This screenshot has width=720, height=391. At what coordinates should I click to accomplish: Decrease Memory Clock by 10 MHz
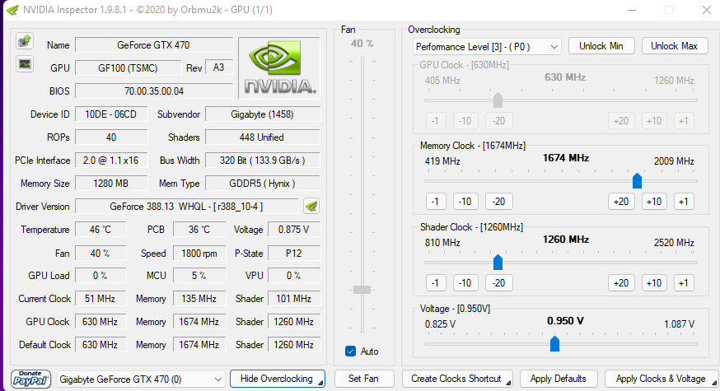pos(465,202)
